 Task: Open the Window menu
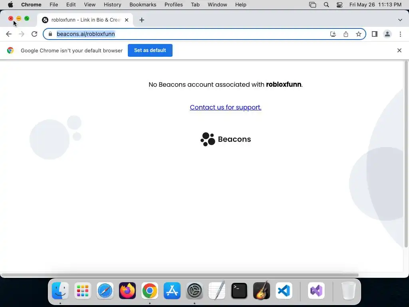tap(217, 5)
